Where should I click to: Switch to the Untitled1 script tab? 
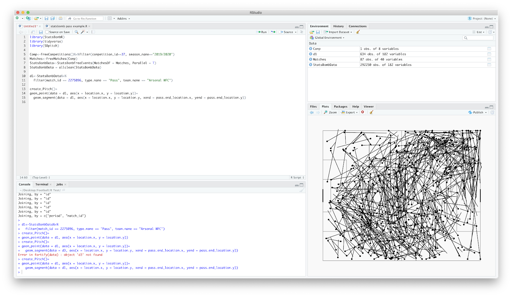[30, 26]
